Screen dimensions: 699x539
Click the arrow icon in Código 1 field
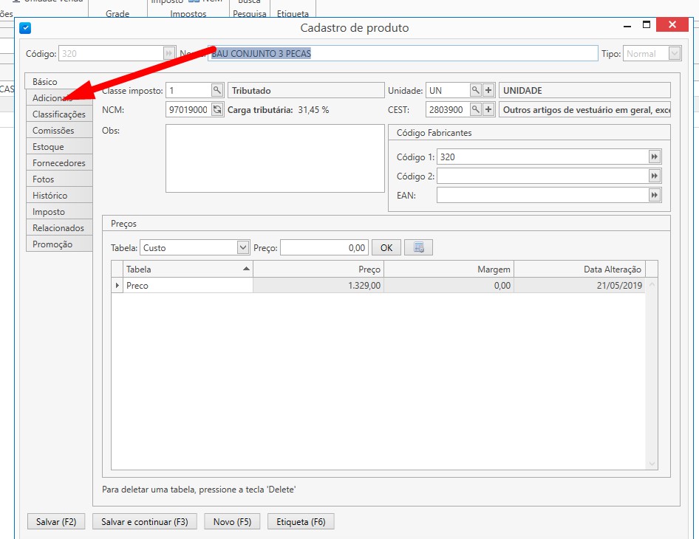pos(654,157)
